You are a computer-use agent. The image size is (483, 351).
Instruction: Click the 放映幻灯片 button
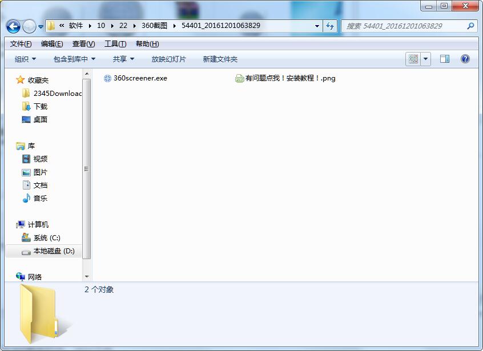click(x=168, y=59)
